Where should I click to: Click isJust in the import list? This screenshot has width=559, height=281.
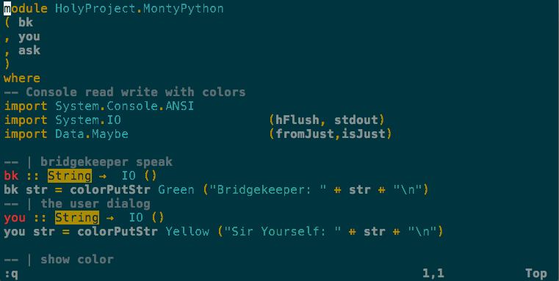point(364,134)
